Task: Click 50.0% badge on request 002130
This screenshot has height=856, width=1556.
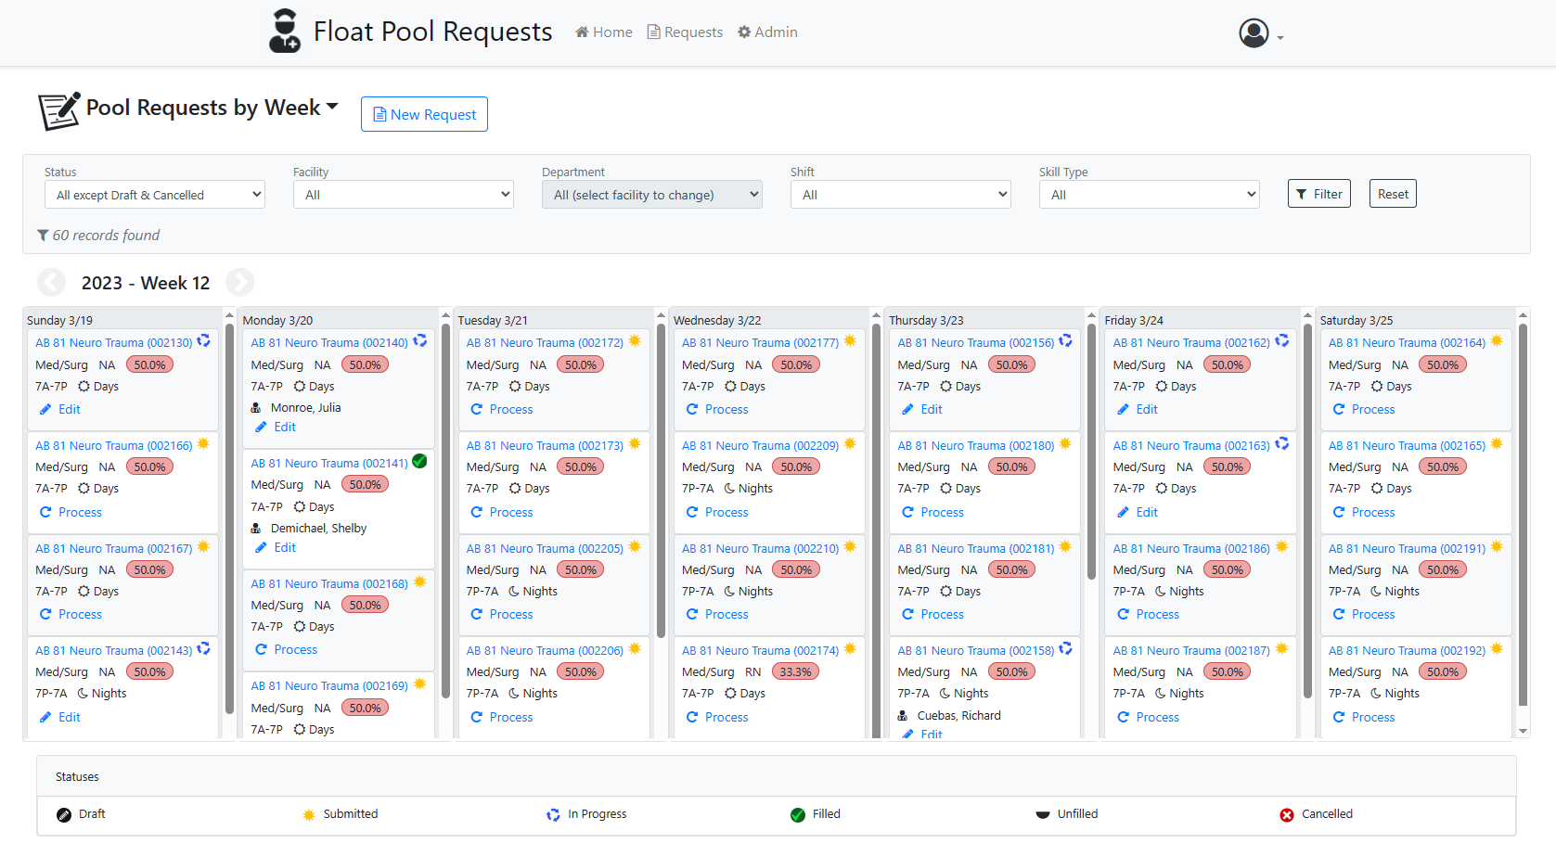Action: (149, 364)
